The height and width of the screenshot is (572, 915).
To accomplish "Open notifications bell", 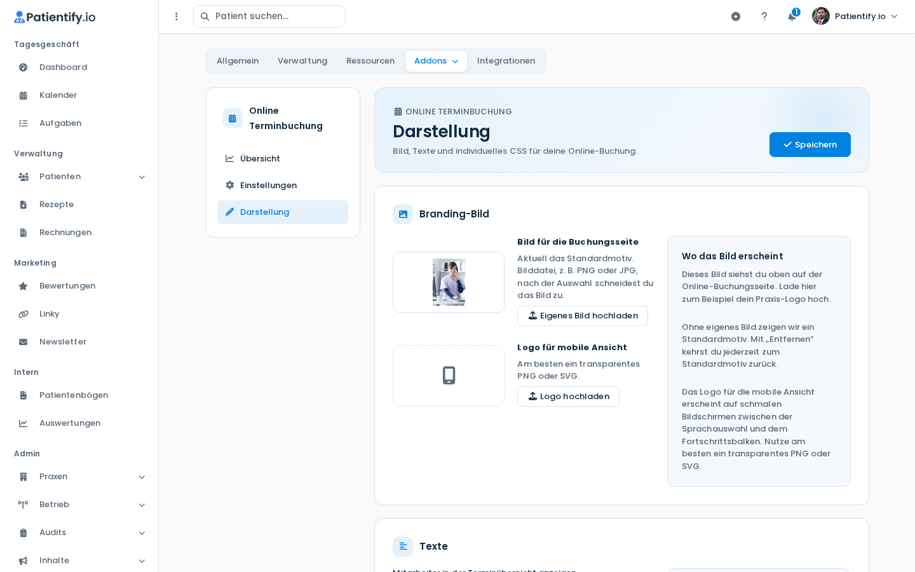I will point(792,17).
